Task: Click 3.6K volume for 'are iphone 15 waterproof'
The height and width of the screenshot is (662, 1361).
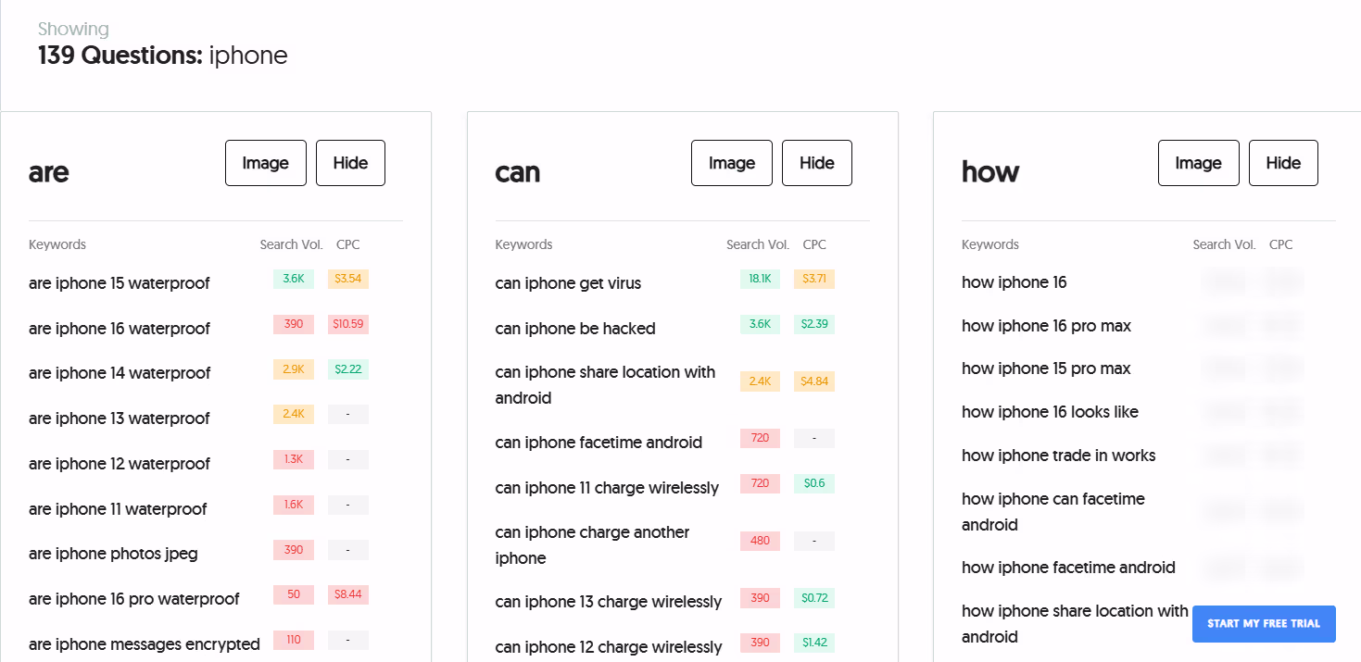Action: pos(294,279)
